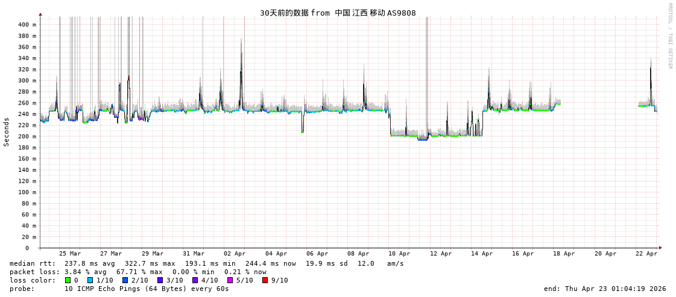Click the 10 Apr date on the axis
676x297 pixels.
click(399, 254)
